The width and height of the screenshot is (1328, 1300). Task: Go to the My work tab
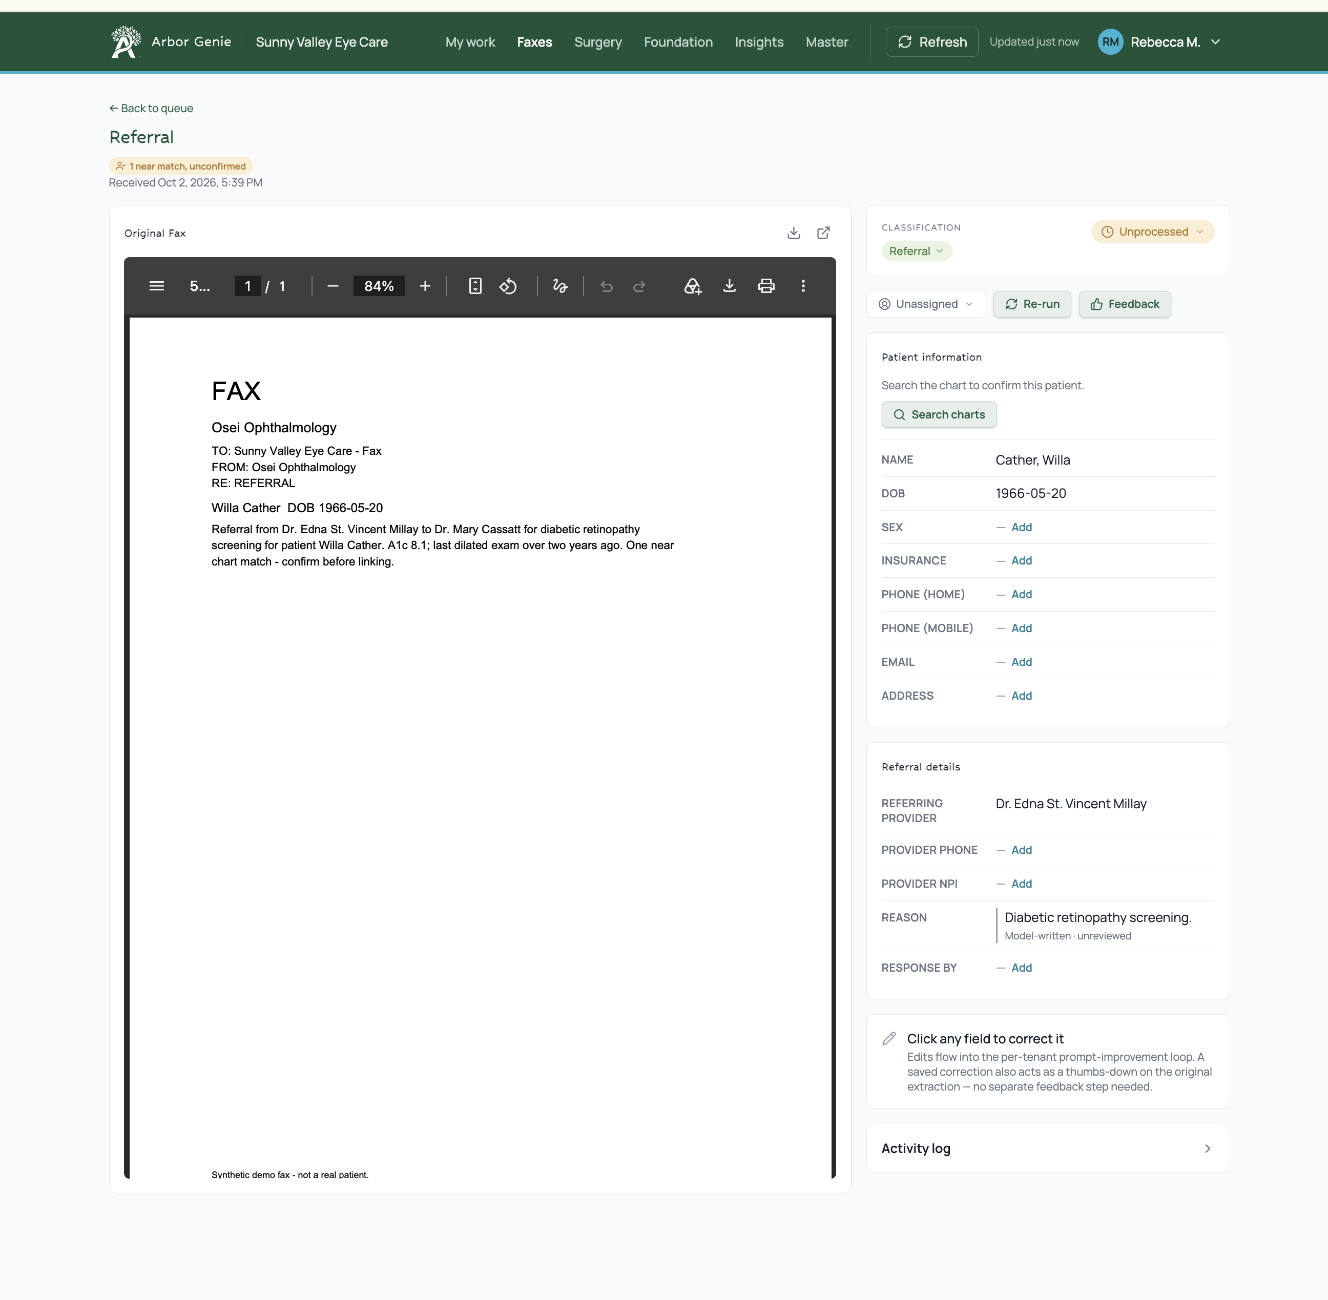click(470, 41)
